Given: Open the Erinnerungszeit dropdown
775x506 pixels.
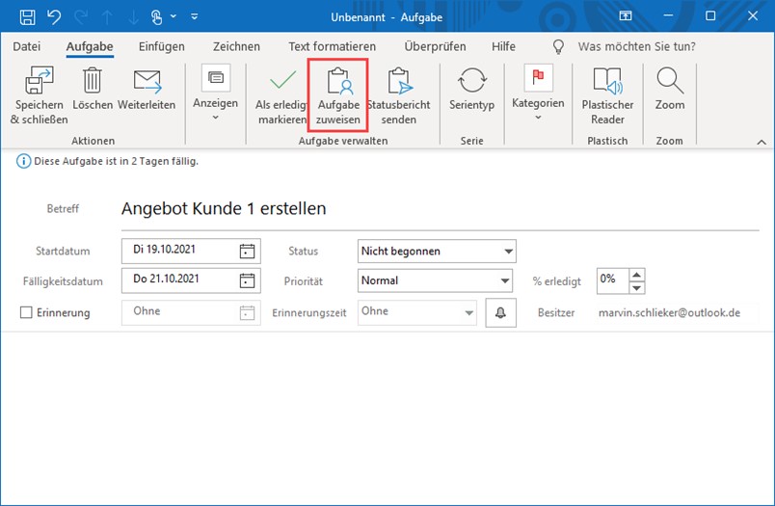Looking at the screenshot, I should point(417,312).
